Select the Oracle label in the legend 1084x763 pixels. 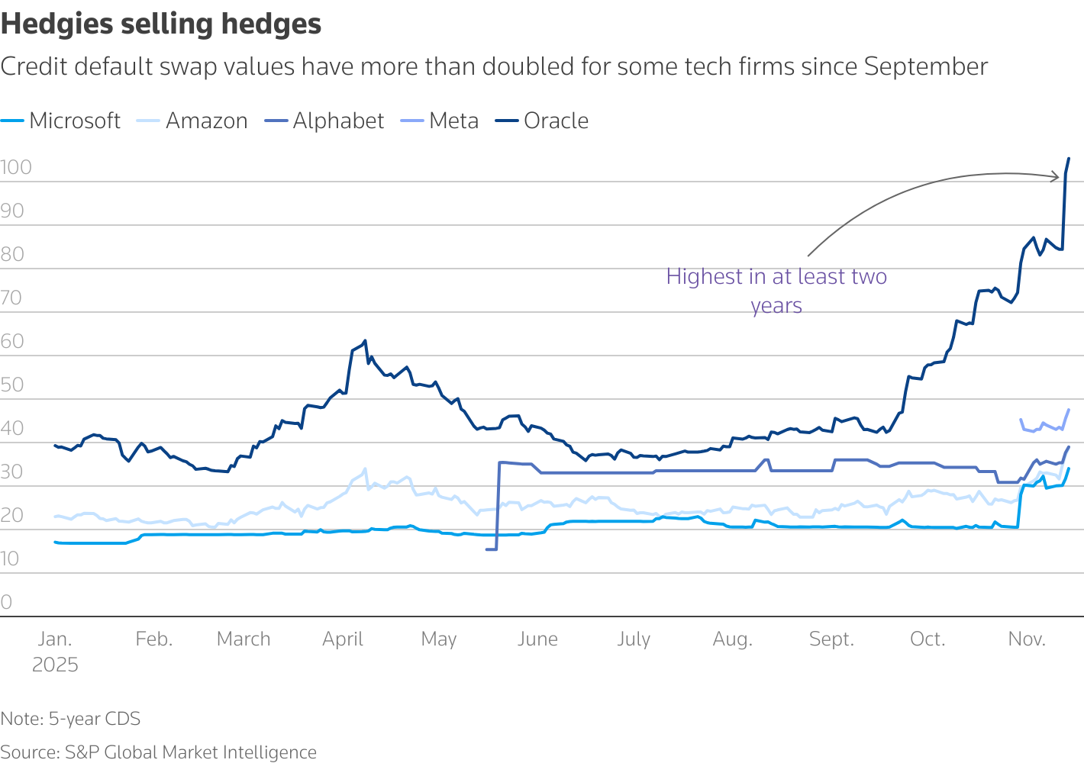tap(557, 121)
